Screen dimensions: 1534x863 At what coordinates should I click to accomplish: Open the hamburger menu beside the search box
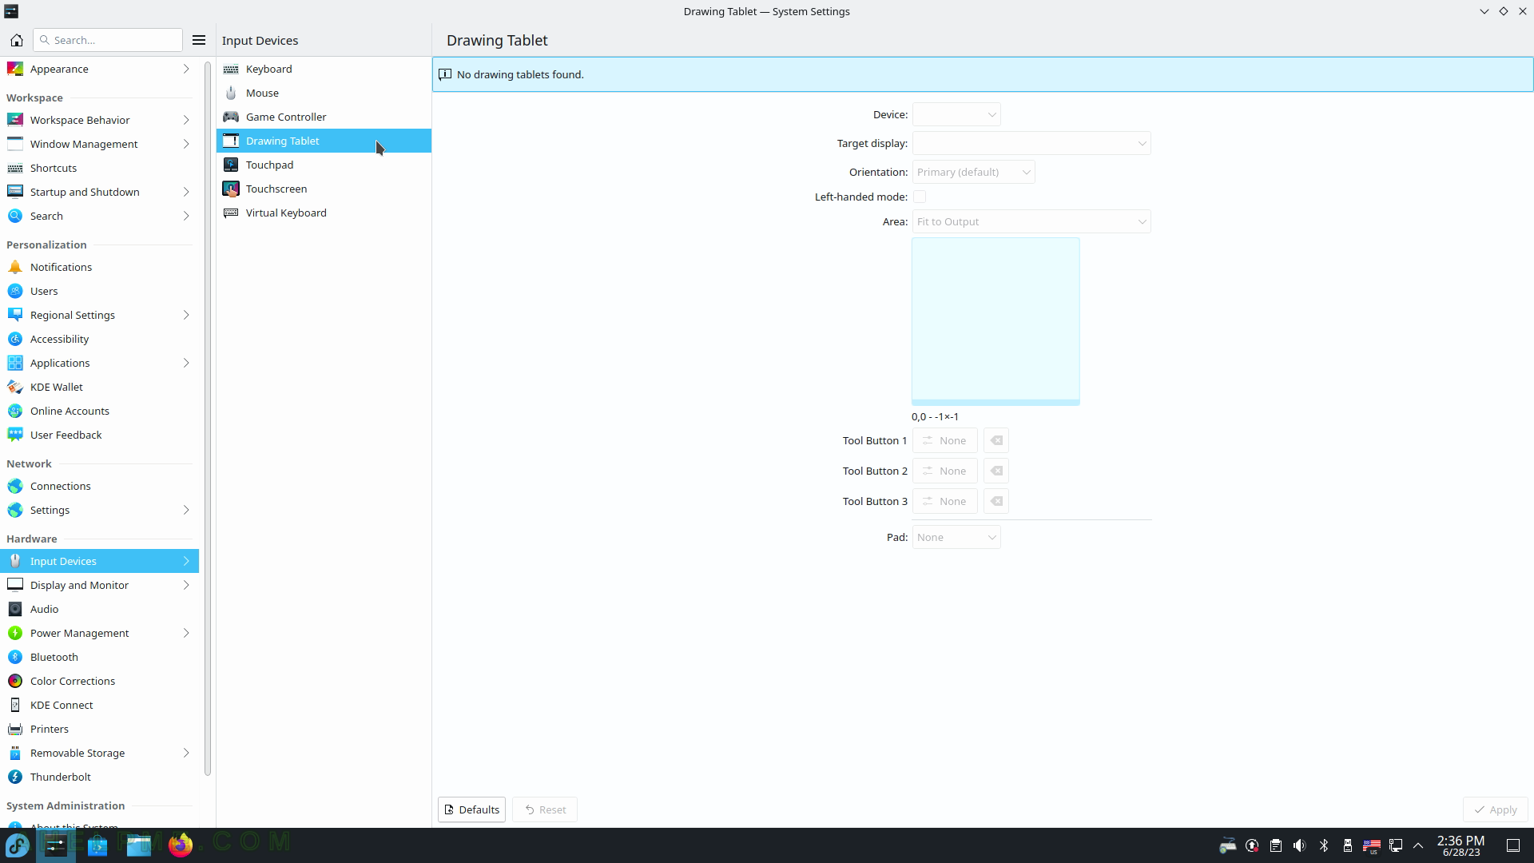click(x=199, y=40)
